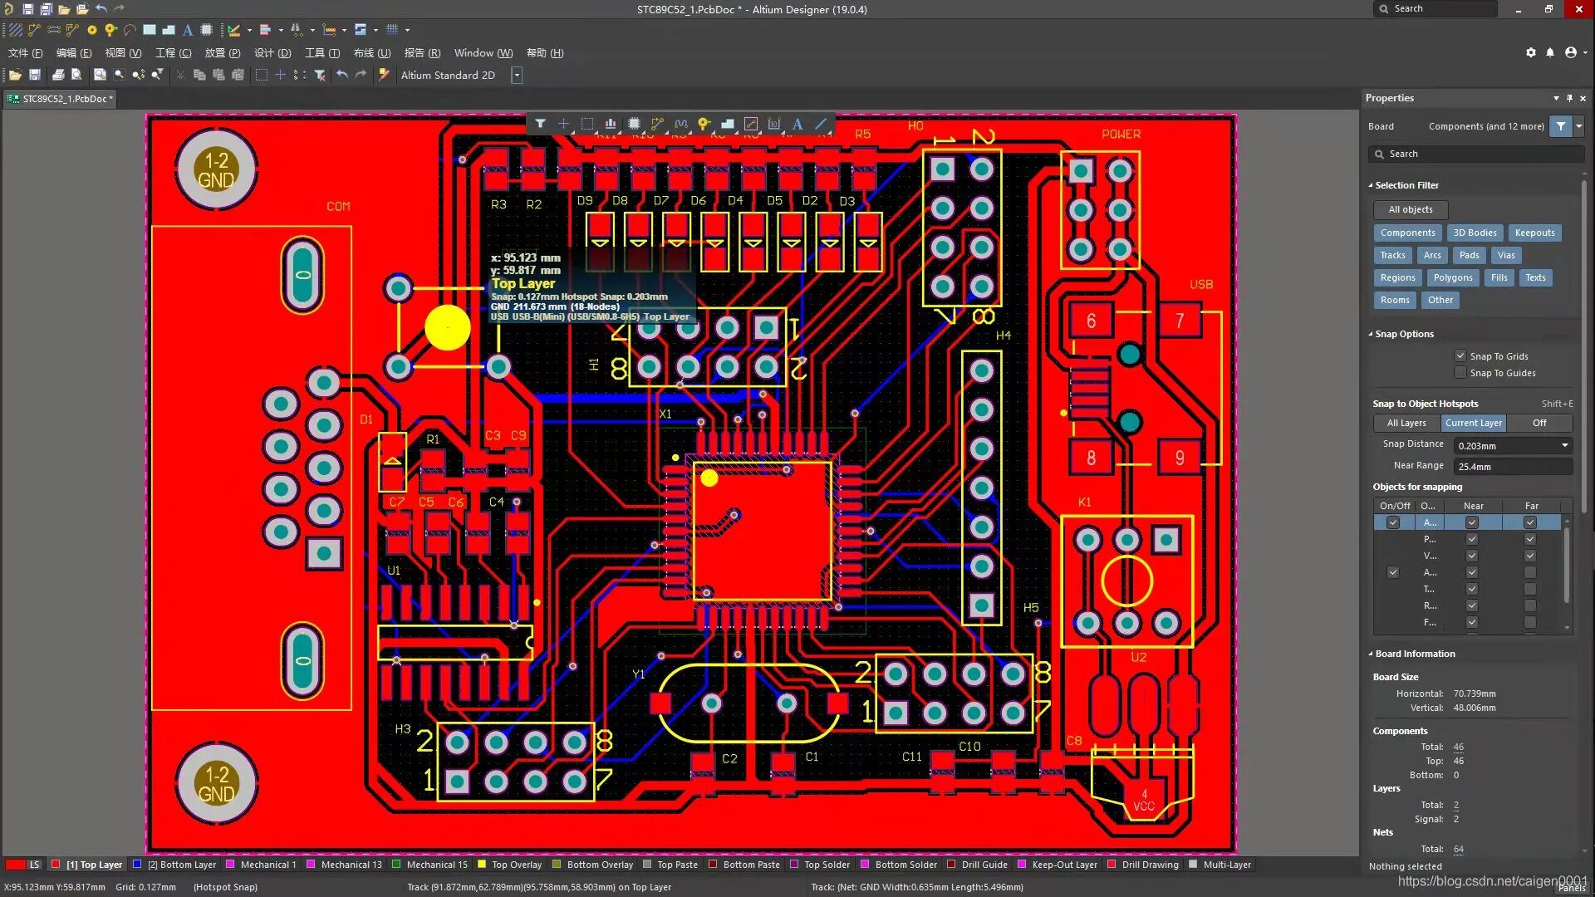Open the selection filter funnel icon
Image resolution: width=1595 pixels, height=897 pixels.
540,125
